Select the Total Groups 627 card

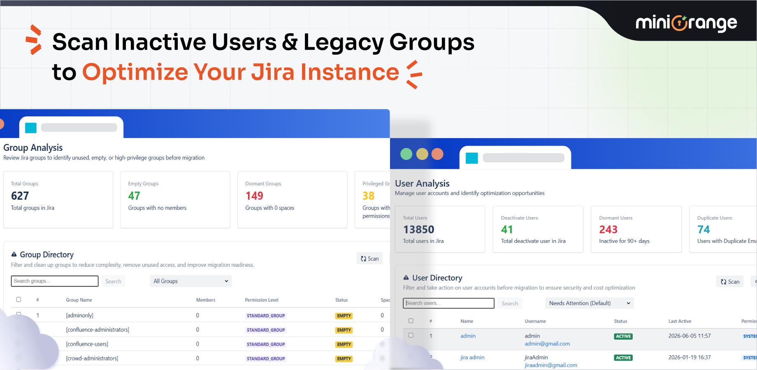(58, 199)
